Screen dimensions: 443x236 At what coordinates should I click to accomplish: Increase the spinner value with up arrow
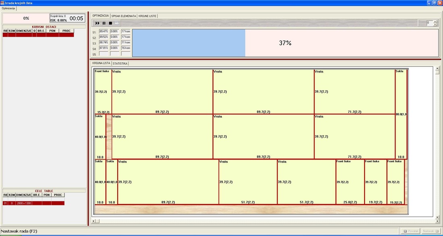point(435,21)
